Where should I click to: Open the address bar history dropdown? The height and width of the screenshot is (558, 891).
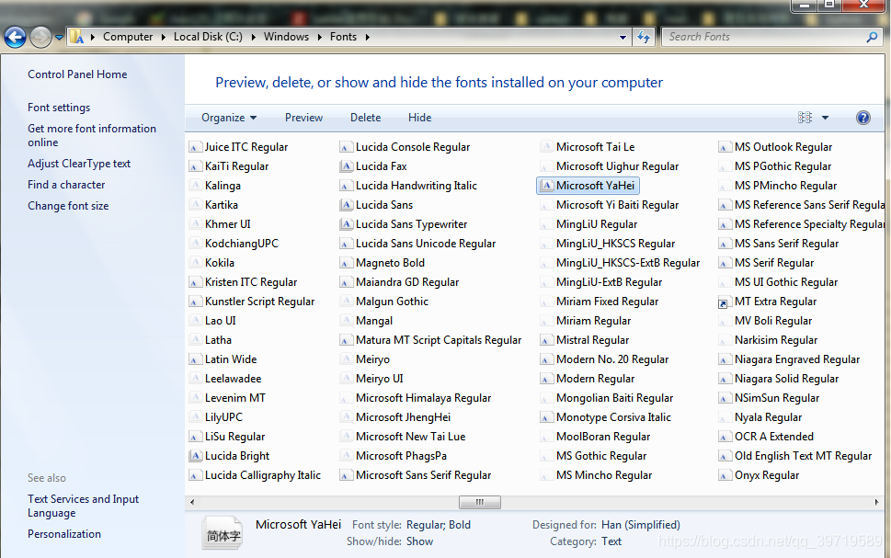[x=623, y=38]
